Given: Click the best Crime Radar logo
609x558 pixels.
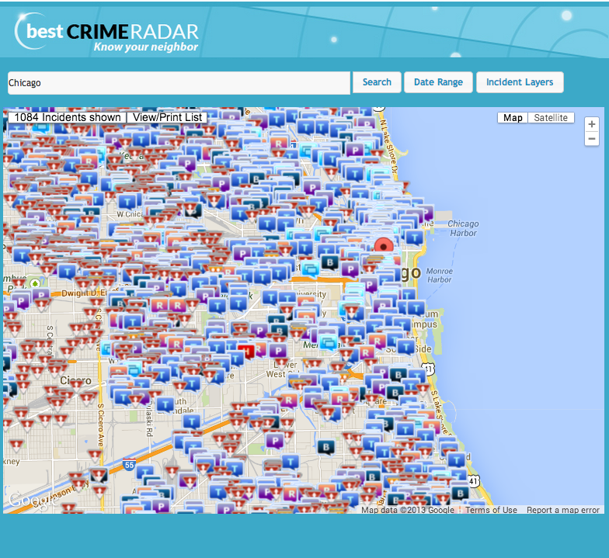Looking at the screenshot, I should (107, 33).
